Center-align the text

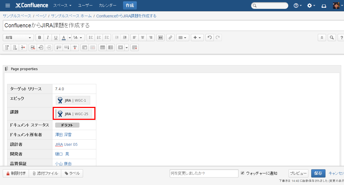pyautogui.click(x=142, y=38)
